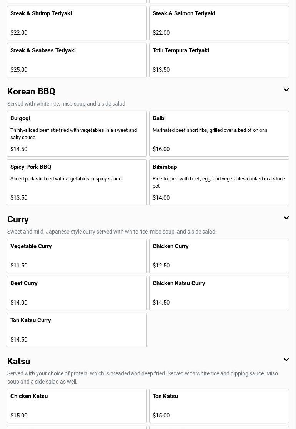Choose Steak & Salmon Teriyaki
The width and height of the screenshot is (296, 429).
pos(219,23)
